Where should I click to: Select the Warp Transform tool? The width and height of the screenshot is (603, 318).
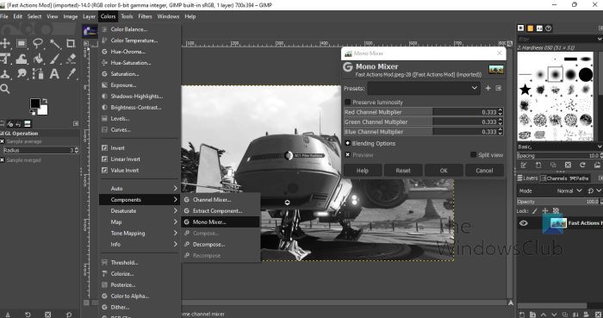point(22,59)
